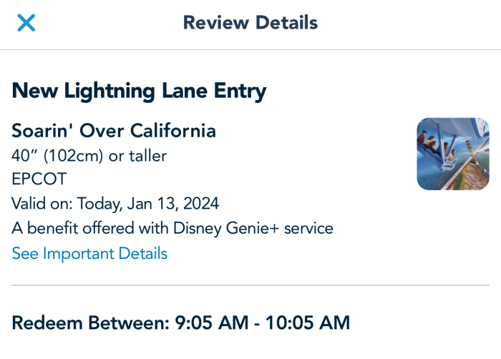Screen dimensions: 501x359
Task: Tap the Disney Genie+ service benefit line
Action: 172,228
